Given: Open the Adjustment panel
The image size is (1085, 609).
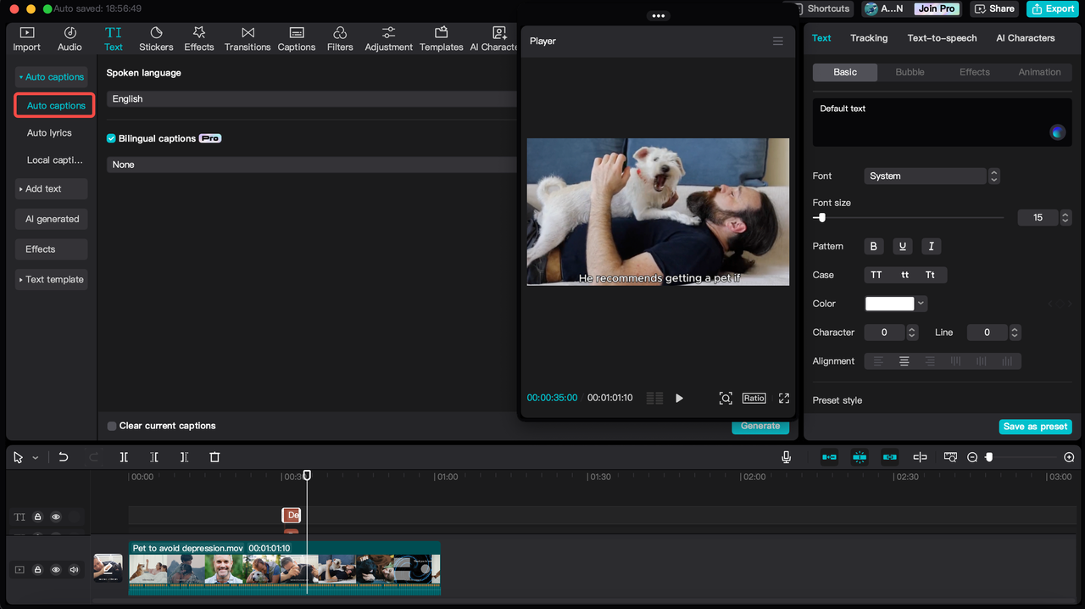Looking at the screenshot, I should tap(388, 38).
